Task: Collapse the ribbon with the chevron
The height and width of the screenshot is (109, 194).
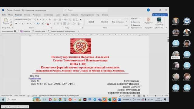Action: [x=166, y=28]
